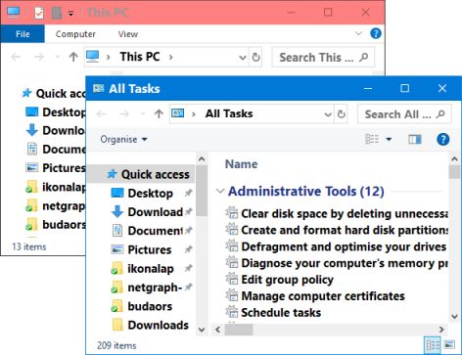Open Quick Access Toolbar dropdown in This PC title bar

point(70,14)
